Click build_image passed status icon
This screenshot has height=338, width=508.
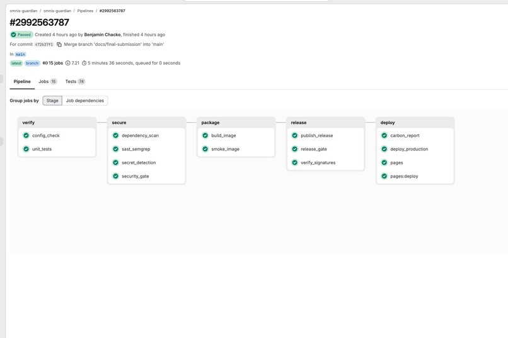point(205,135)
